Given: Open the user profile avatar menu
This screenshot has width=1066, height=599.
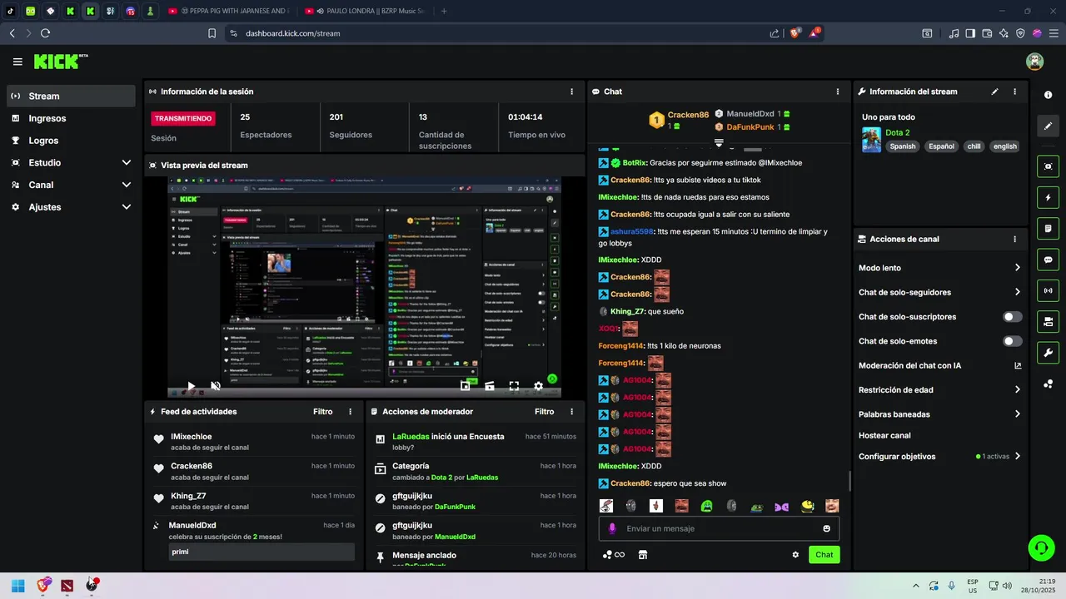Looking at the screenshot, I should coord(1034,62).
